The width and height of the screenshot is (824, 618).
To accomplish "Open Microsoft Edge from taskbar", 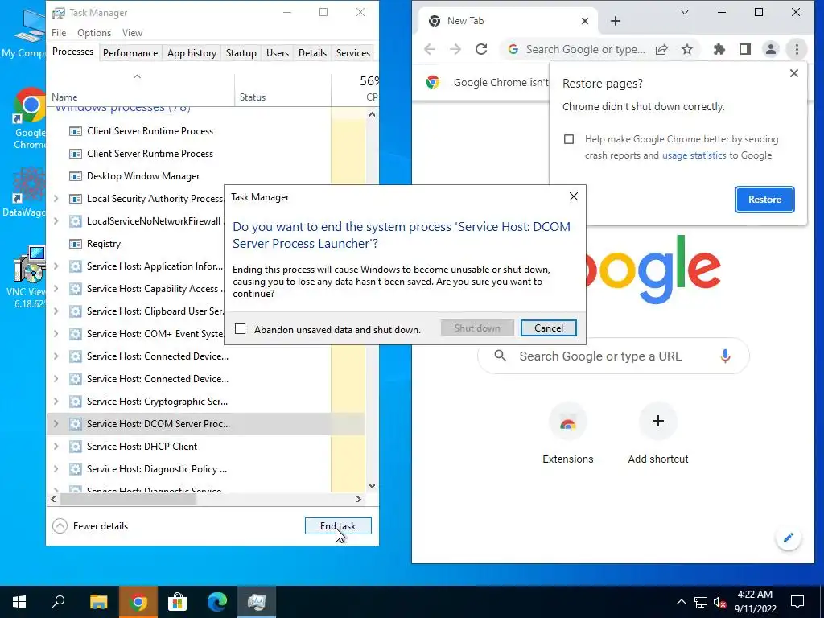I will tap(217, 602).
